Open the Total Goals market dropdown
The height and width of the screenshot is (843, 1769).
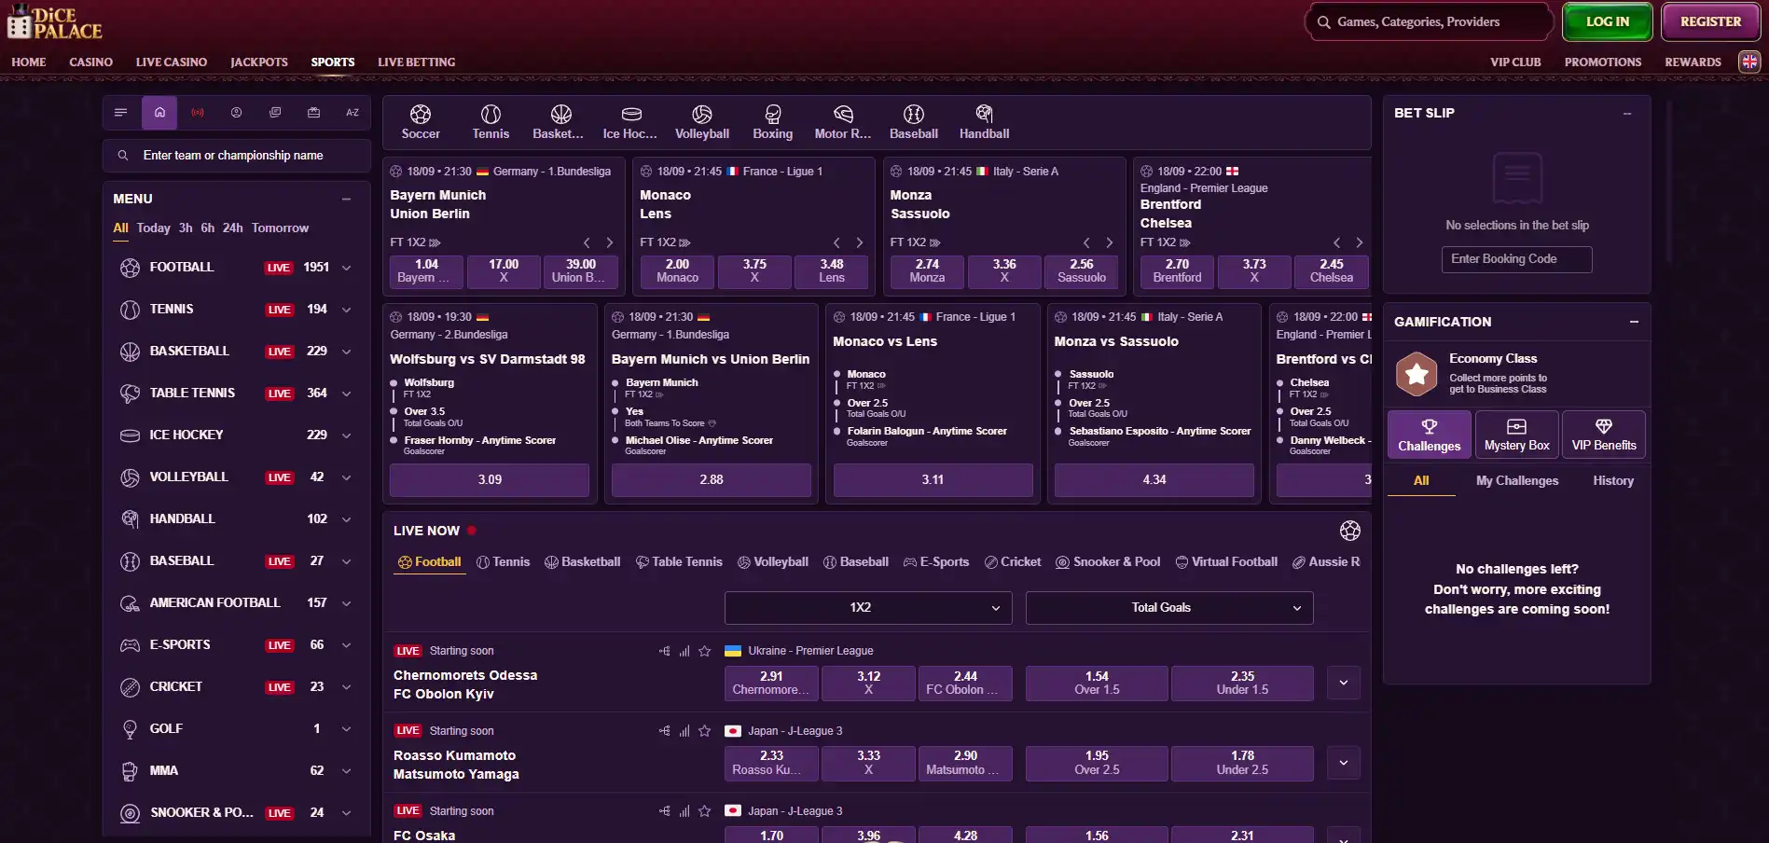[x=1169, y=608]
